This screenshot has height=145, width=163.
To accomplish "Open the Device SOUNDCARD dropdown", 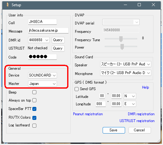I will pyautogui.click(x=43, y=75).
